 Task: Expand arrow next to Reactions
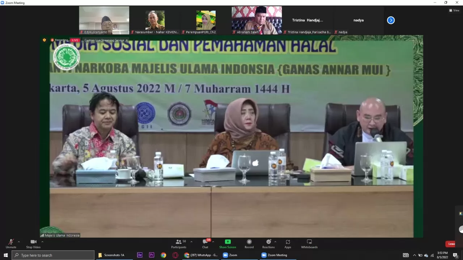[x=275, y=242]
